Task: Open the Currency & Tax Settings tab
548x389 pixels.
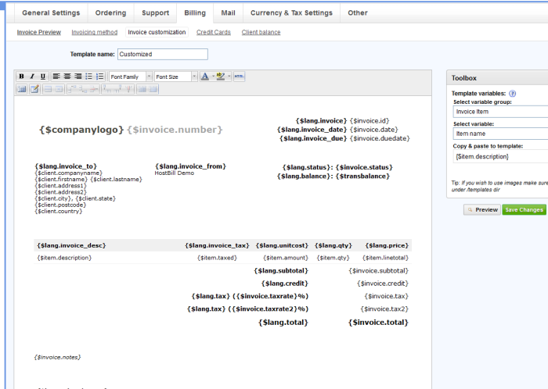Action: [291, 13]
